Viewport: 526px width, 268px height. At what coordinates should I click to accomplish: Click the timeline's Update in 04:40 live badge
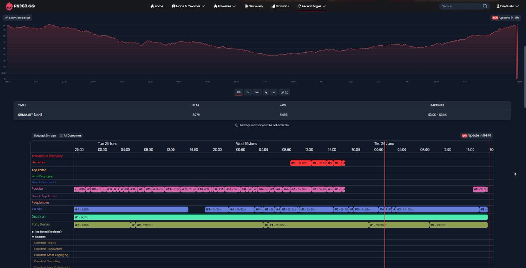point(476,136)
